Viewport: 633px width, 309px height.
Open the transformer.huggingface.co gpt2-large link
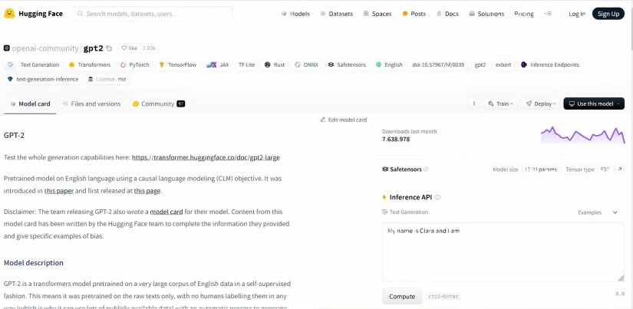click(206, 157)
